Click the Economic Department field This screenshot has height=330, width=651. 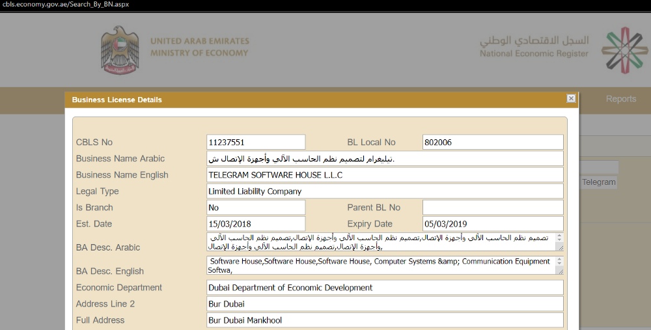(x=384, y=288)
